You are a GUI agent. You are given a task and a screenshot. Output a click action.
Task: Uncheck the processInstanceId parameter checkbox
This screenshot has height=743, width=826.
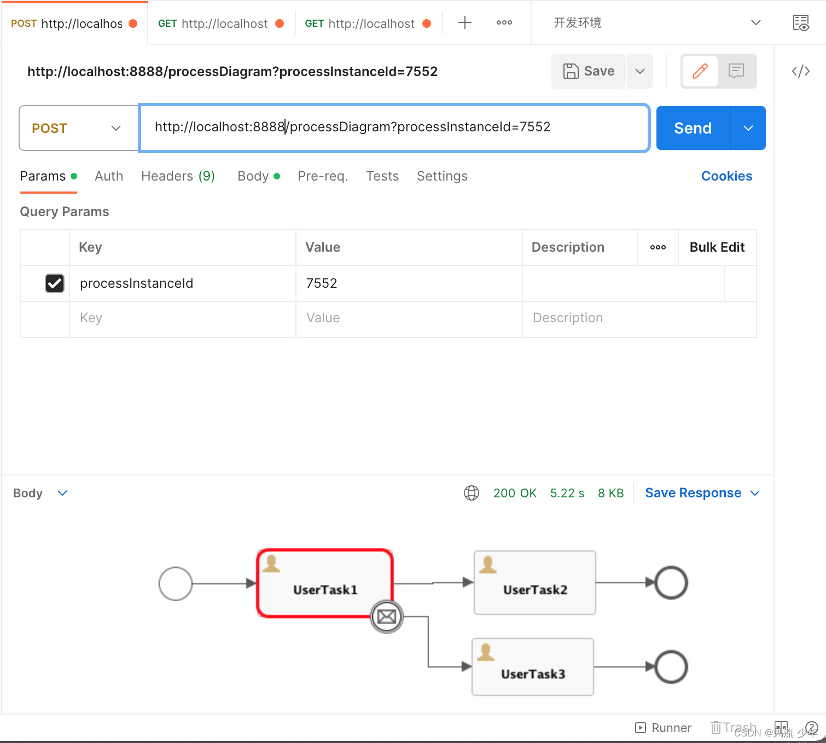[x=55, y=283]
